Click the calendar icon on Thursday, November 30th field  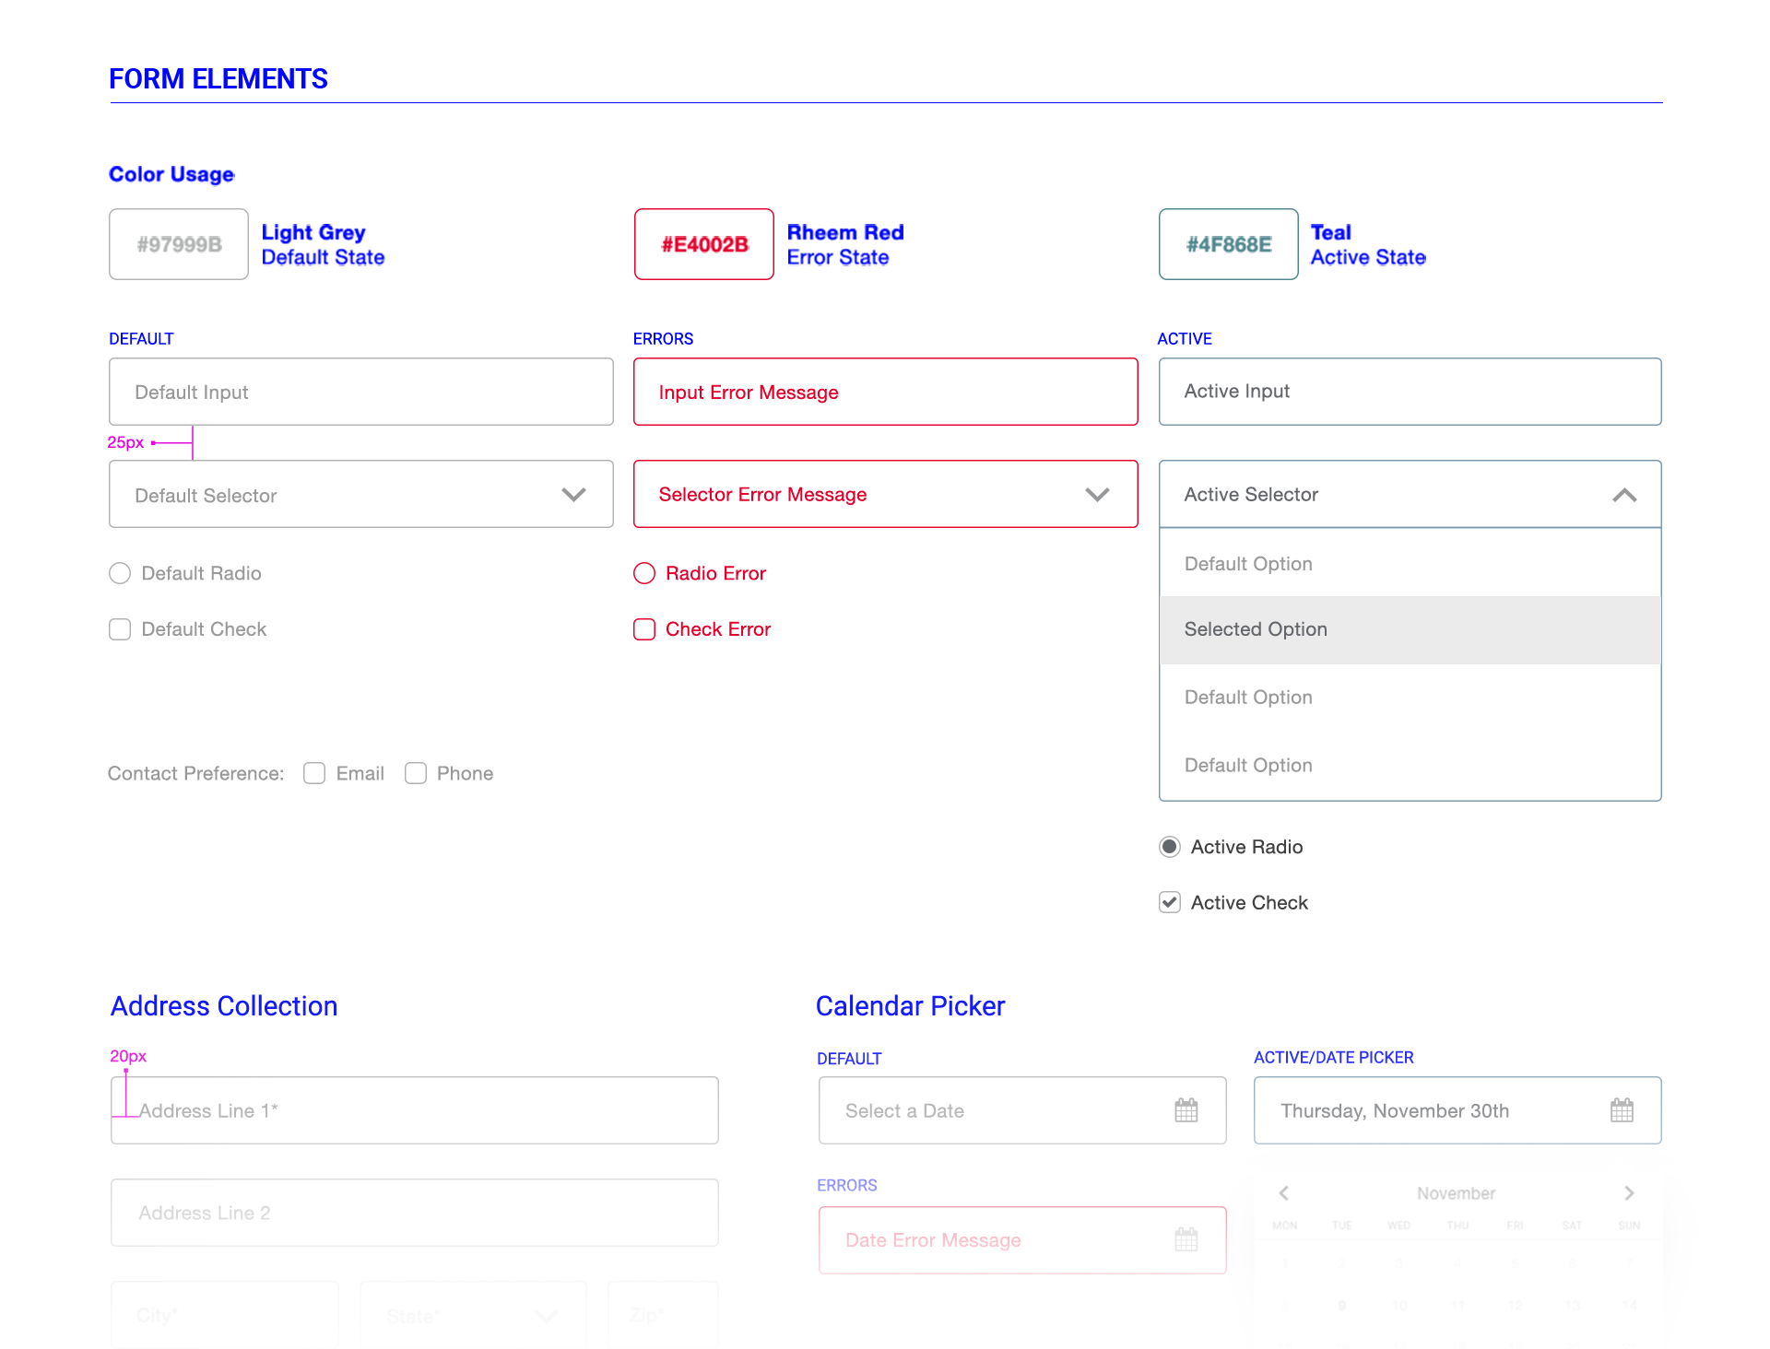[1622, 1110]
